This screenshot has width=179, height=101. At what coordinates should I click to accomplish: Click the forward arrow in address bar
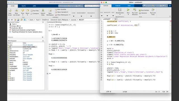12,20
